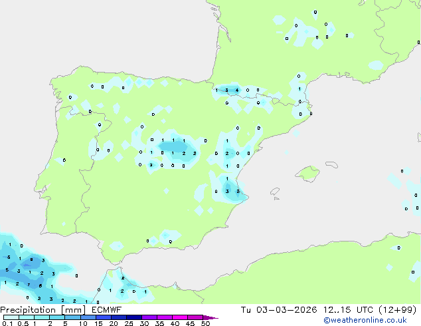Pick the 2–5 mm legend swatch
The image size is (421, 326).
57,317
